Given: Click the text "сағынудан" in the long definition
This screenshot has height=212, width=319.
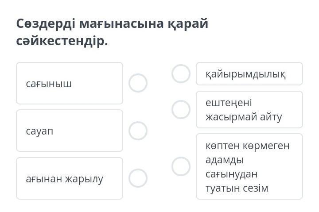Looking at the screenshot, I should (231, 174).
